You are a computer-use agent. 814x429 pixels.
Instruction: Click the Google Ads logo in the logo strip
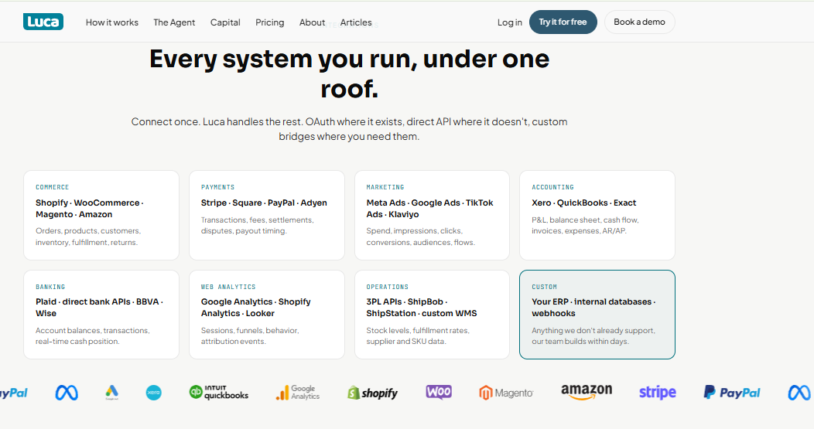pos(111,393)
